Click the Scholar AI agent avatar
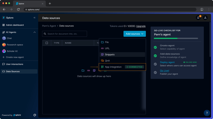The image size is (213, 119). [x=4, y=51]
